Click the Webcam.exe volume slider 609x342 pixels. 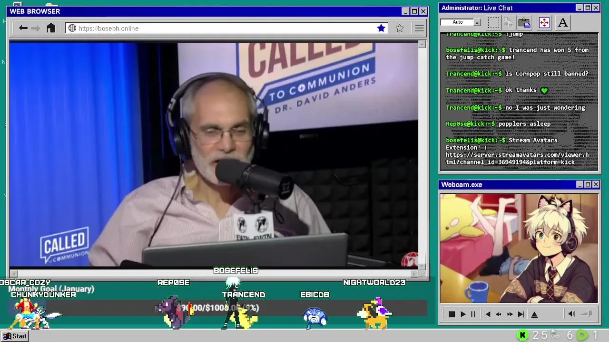(587, 314)
